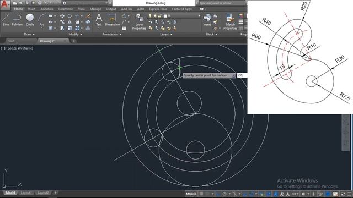Screen dimensions: 353x198
Task: Open the workspace dropdown in quick access toolbar
Action: pyautogui.click(x=106, y=3)
